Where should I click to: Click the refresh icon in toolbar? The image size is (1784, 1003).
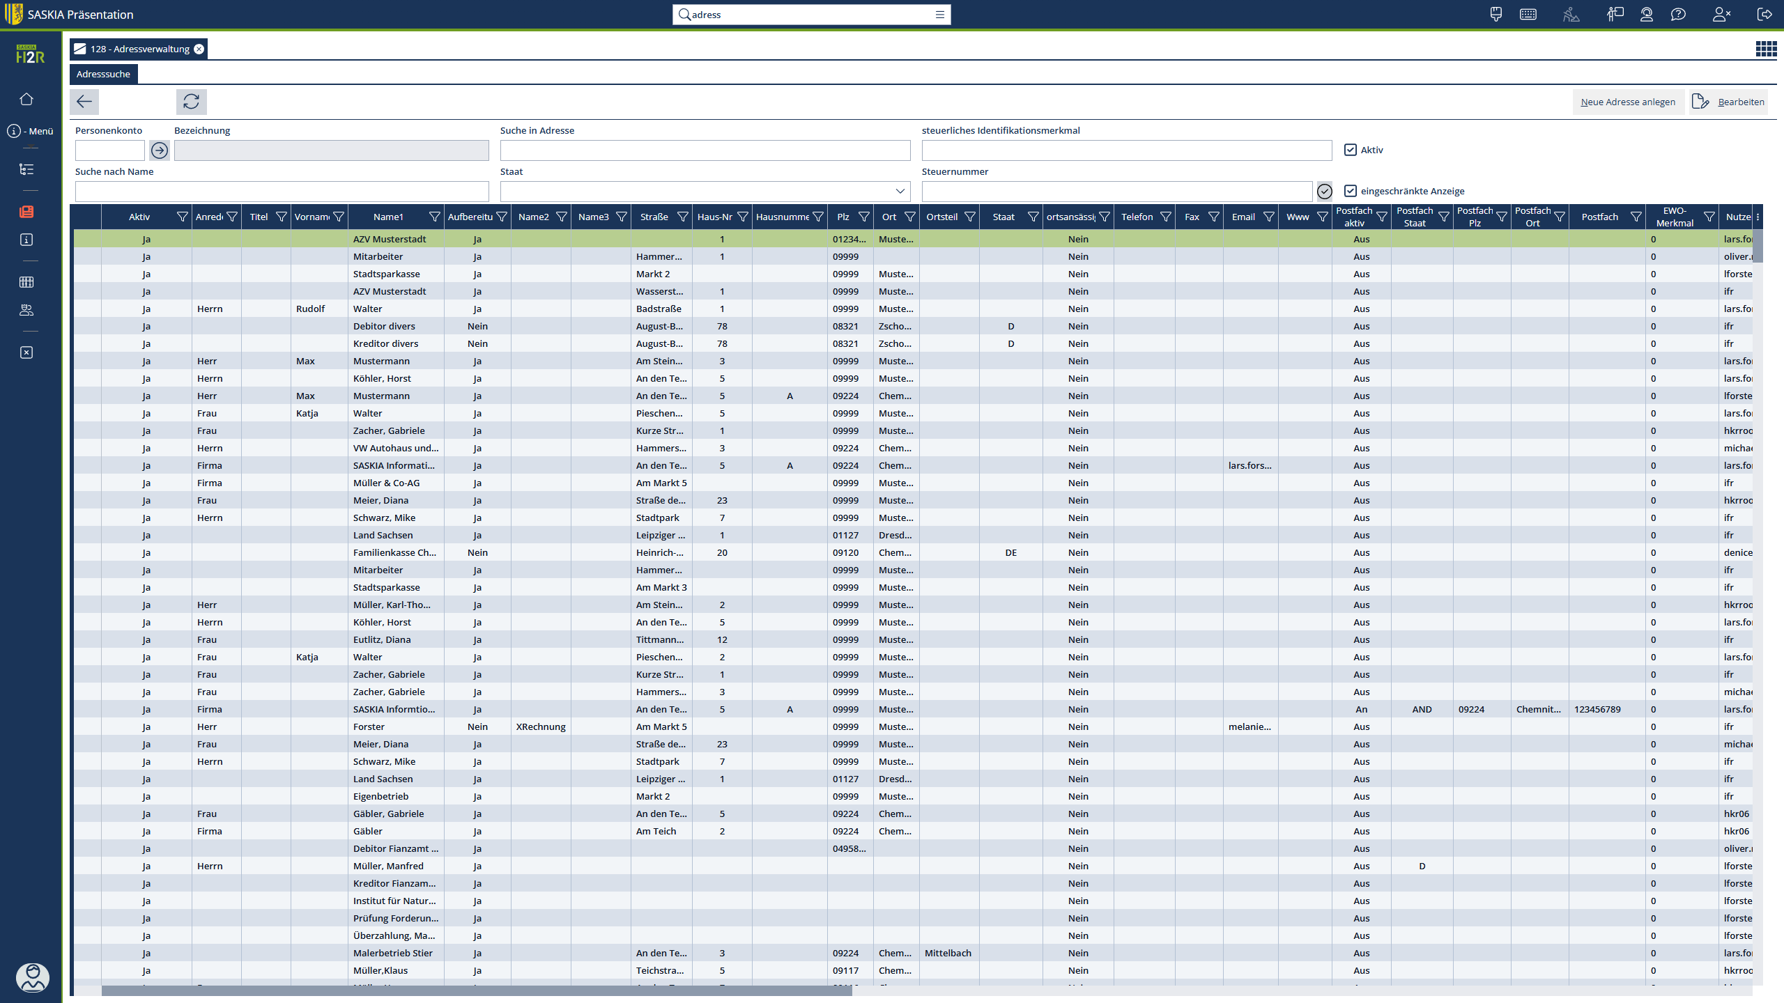(191, 102)
